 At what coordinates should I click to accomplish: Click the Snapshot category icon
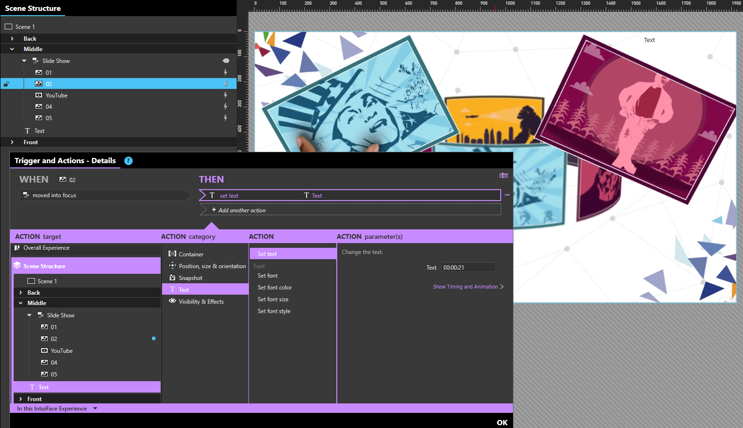[172, 278]
